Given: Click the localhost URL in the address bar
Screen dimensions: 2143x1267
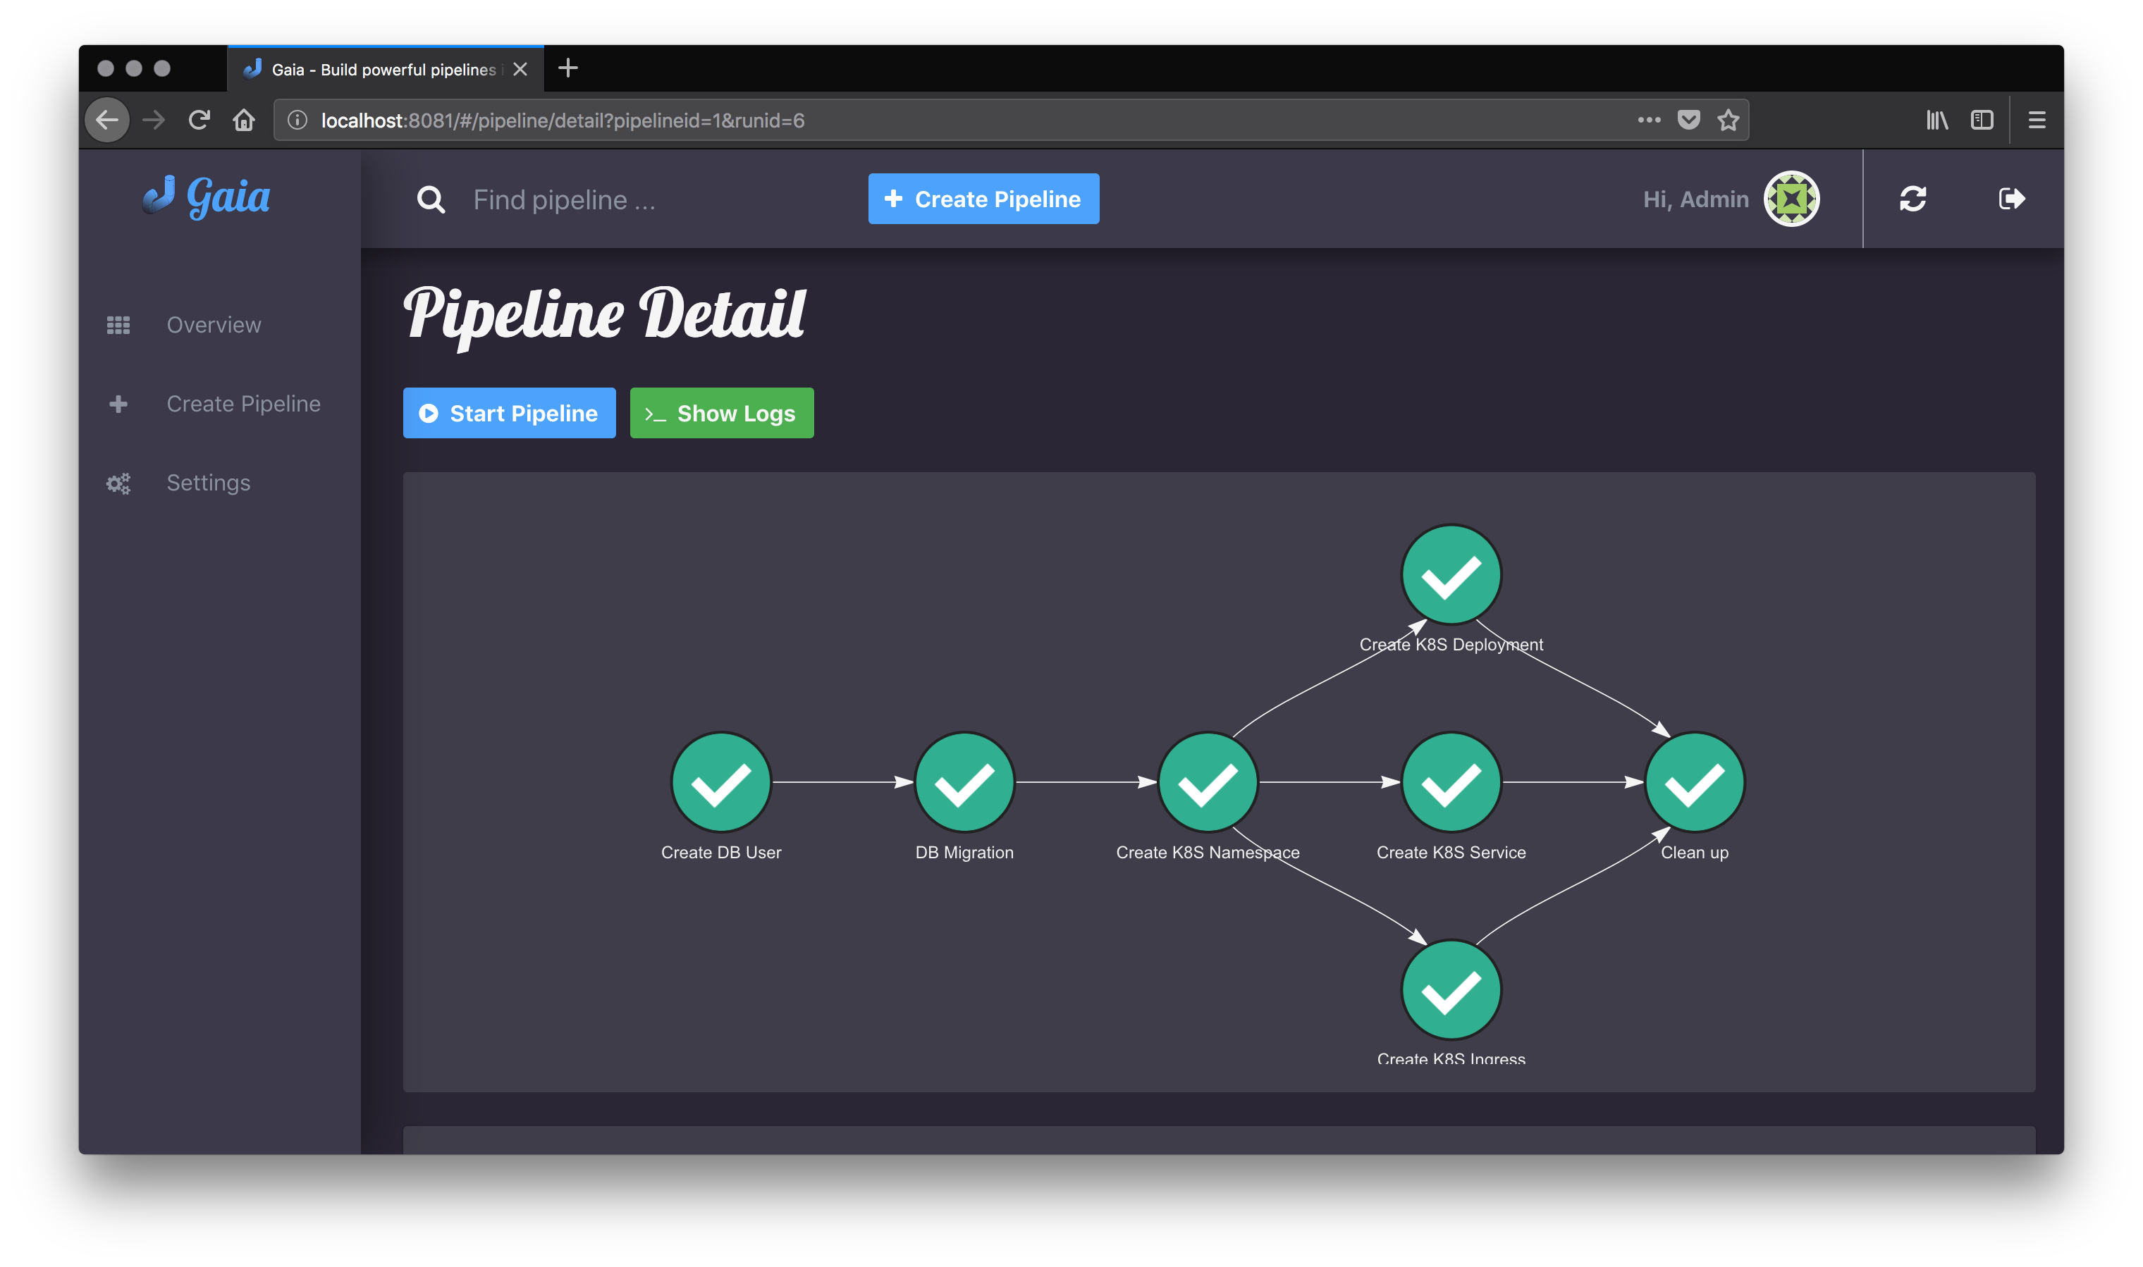Looking at the screenshot, I should tap(563, 120).
